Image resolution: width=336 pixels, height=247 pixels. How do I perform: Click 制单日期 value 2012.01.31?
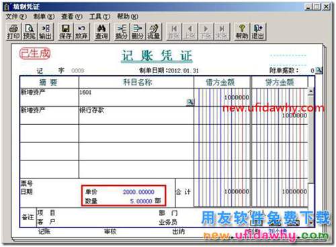pyautogui.click(x=183, y=70)
